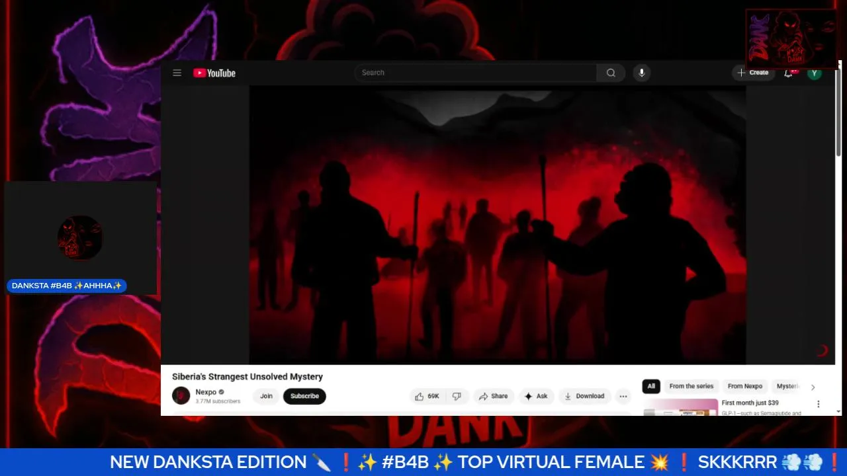Screen dimensions: 847x476
Task: Open the notifications bell
Action: point(789,73)
